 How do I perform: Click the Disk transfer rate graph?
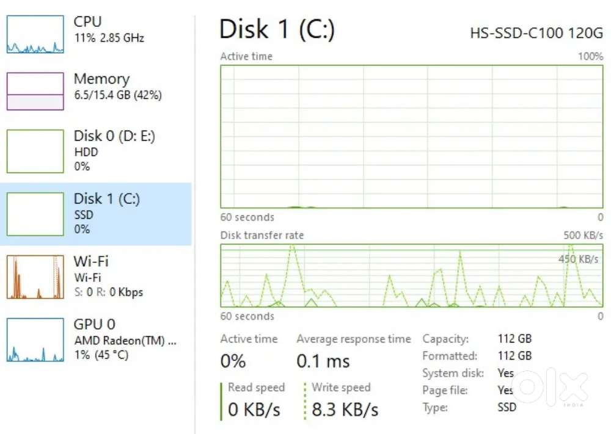tap(411, 275)
